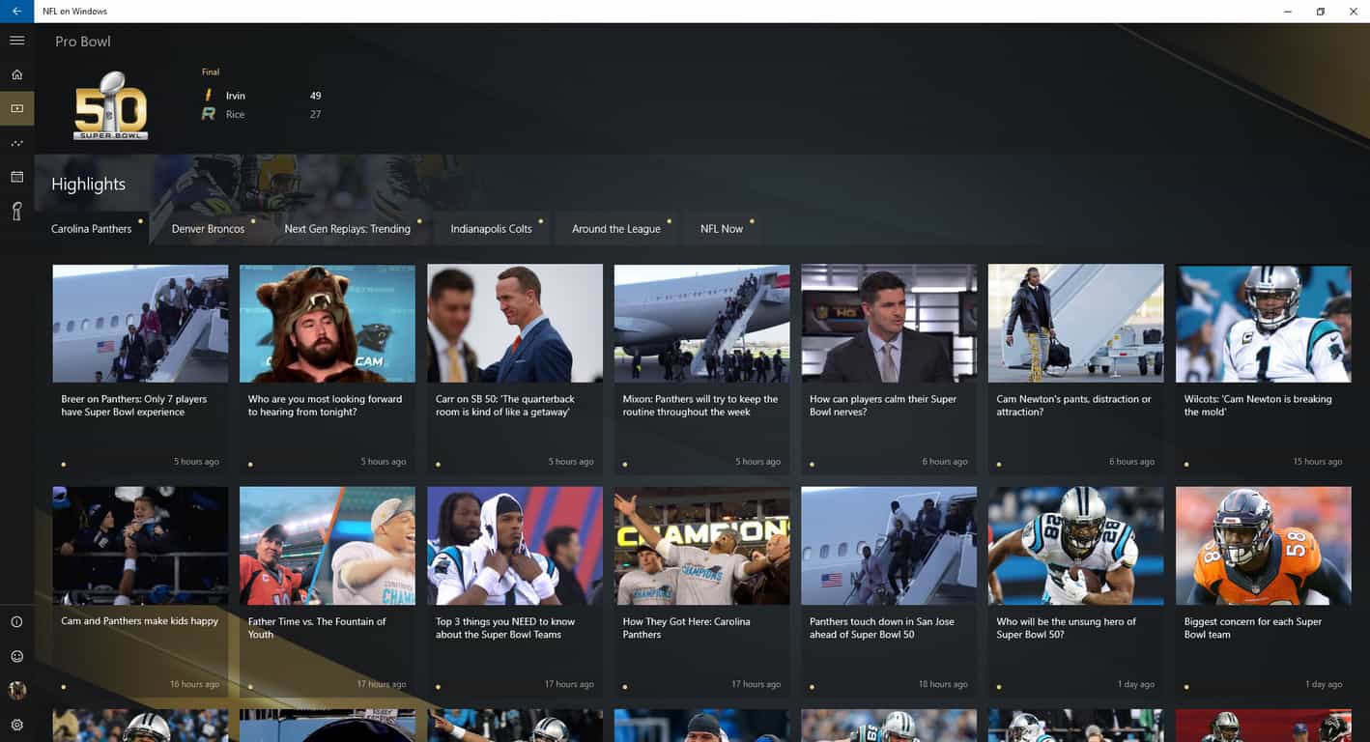Open the schedule calendar icon

click(16, 177)
